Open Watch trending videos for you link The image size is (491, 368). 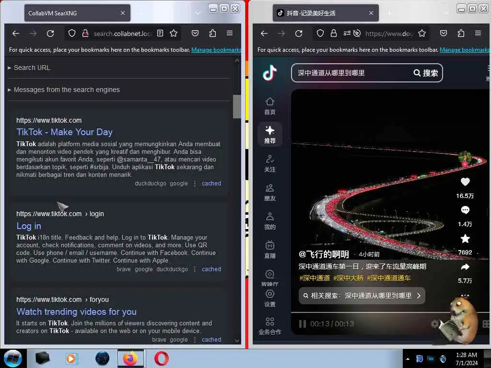tap(76, 311)
